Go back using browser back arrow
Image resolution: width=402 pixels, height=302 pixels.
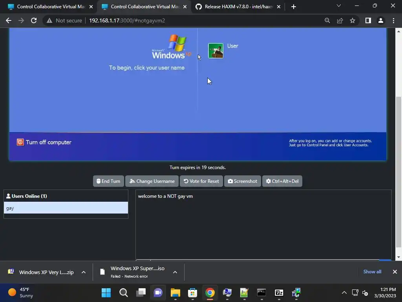(x=9, y=20)
